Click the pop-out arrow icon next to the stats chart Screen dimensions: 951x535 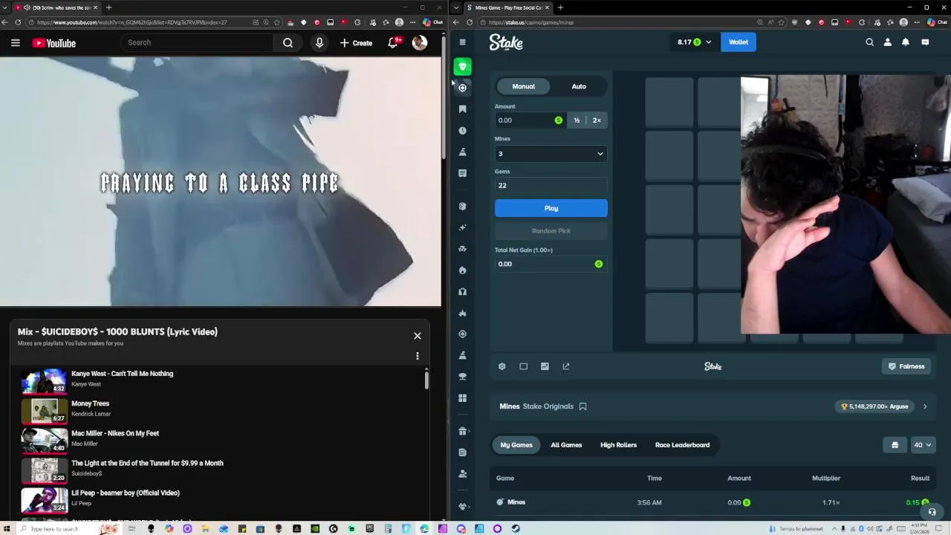pyautogui.click(x=566, y=366)
